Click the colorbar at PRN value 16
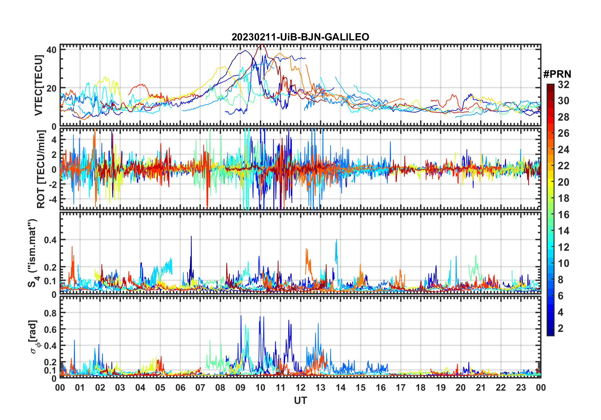Viewport: 601px width, 420px height. pyautogui.click(x=550, y=214)
